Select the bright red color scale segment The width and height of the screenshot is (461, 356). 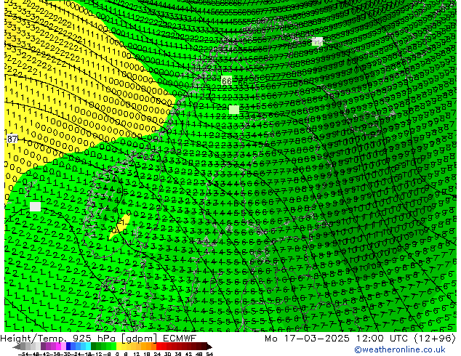click(159, 347)
